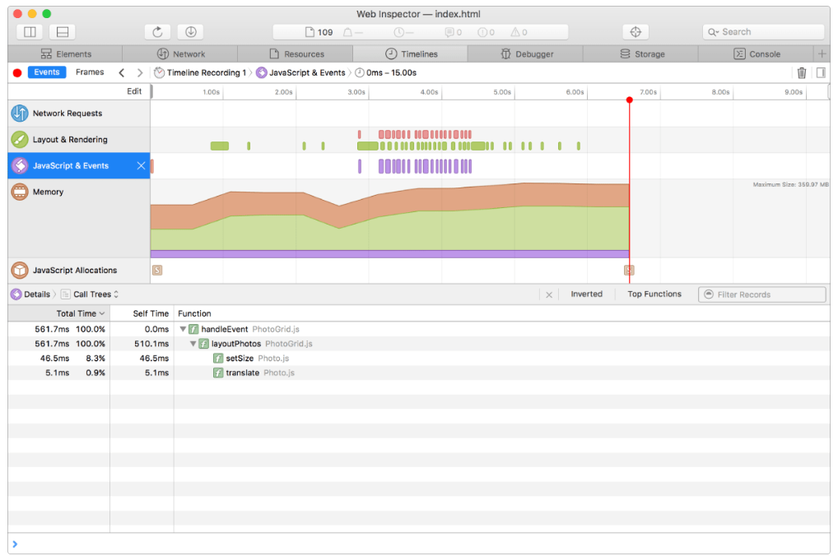Click the layoutPhotos function icon

pos(203,344)
